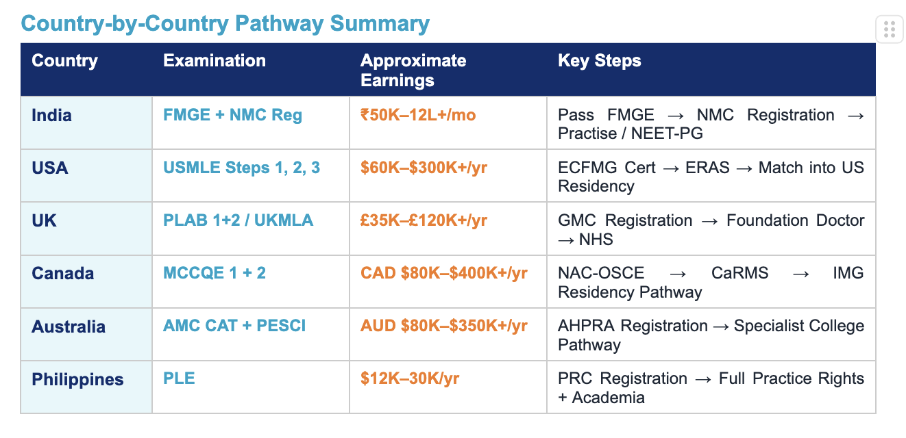Select the AHPRA Registration key steps cell
Viewport: 906px width, 438px height.
(711, 335)
